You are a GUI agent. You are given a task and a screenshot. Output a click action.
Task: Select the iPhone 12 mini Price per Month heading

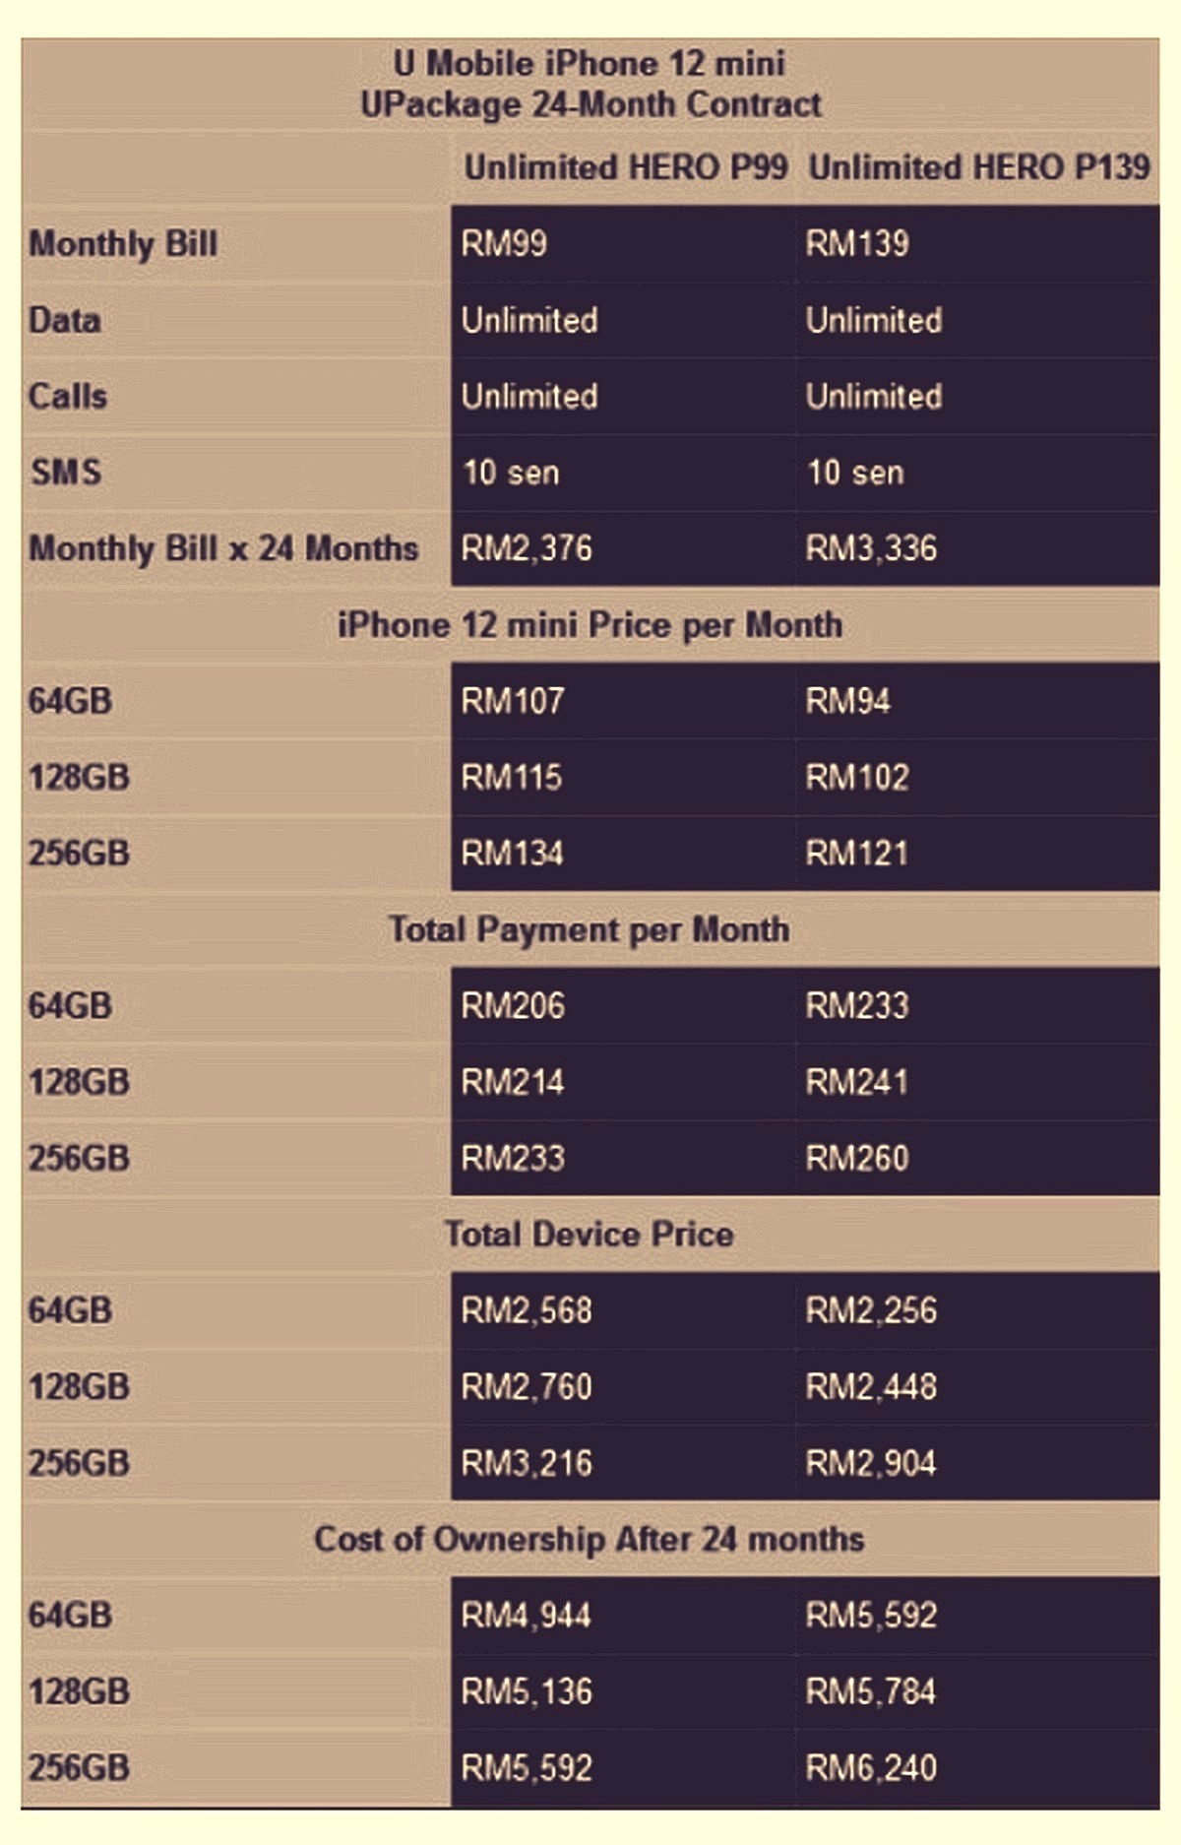point(590,625)
